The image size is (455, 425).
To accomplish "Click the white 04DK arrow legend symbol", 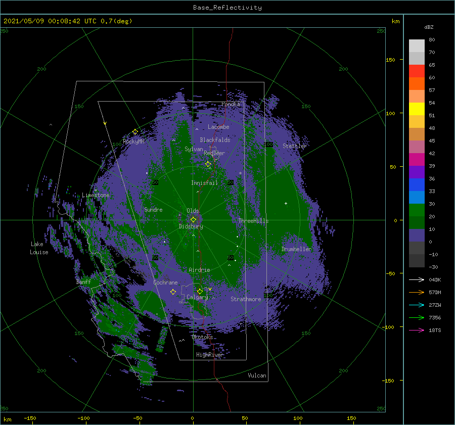I will coord(417,279).
